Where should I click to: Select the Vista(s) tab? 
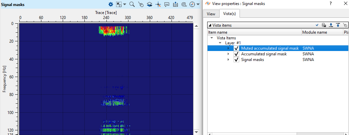click(x=230, y=14)
